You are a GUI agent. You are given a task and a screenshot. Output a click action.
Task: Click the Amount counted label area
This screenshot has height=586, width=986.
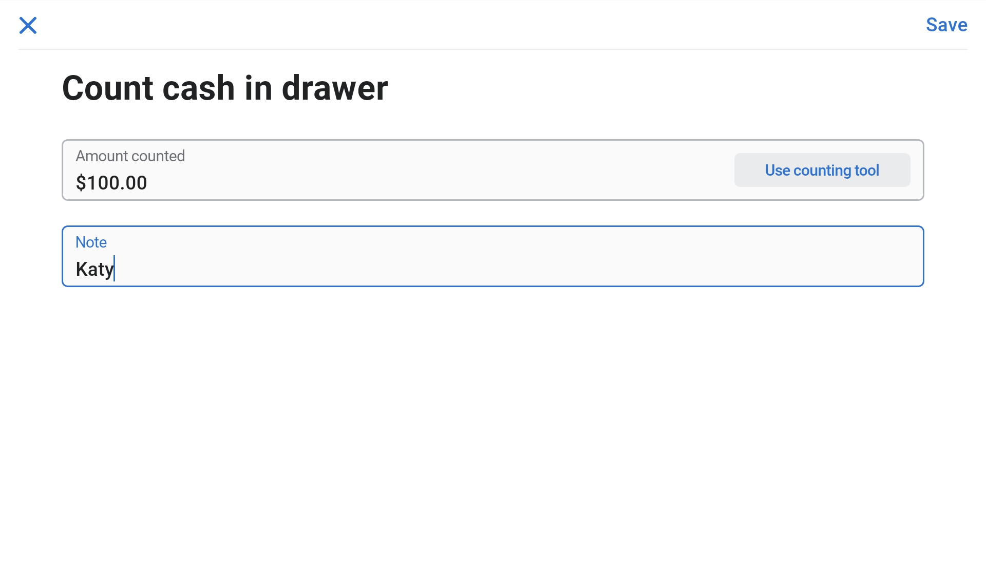pos(130,156)
